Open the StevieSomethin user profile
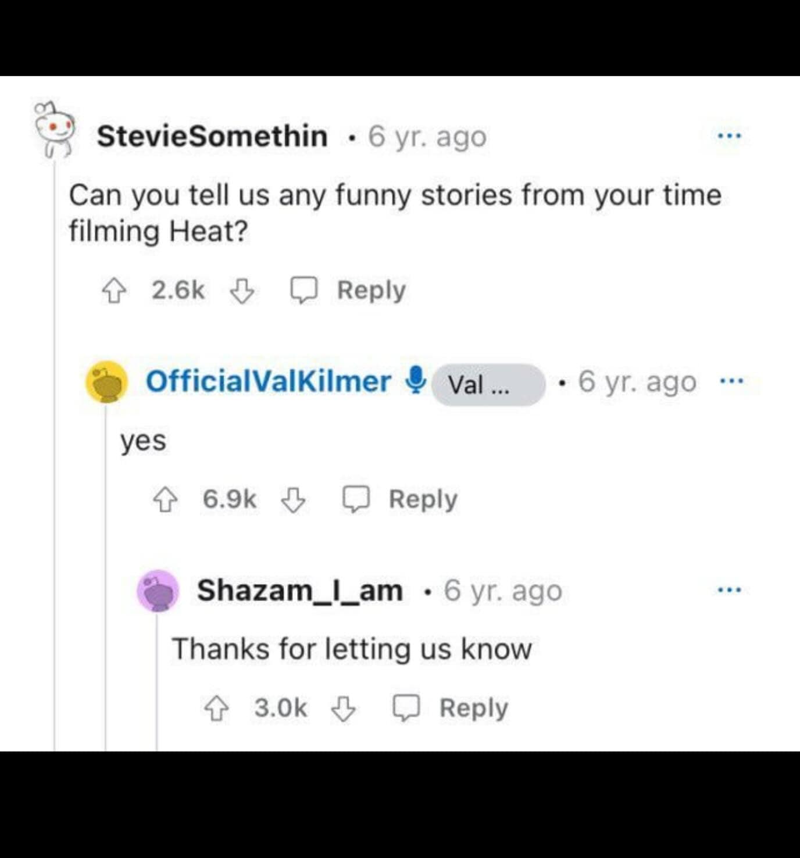The image size is (800, 858). click(212, 137)
